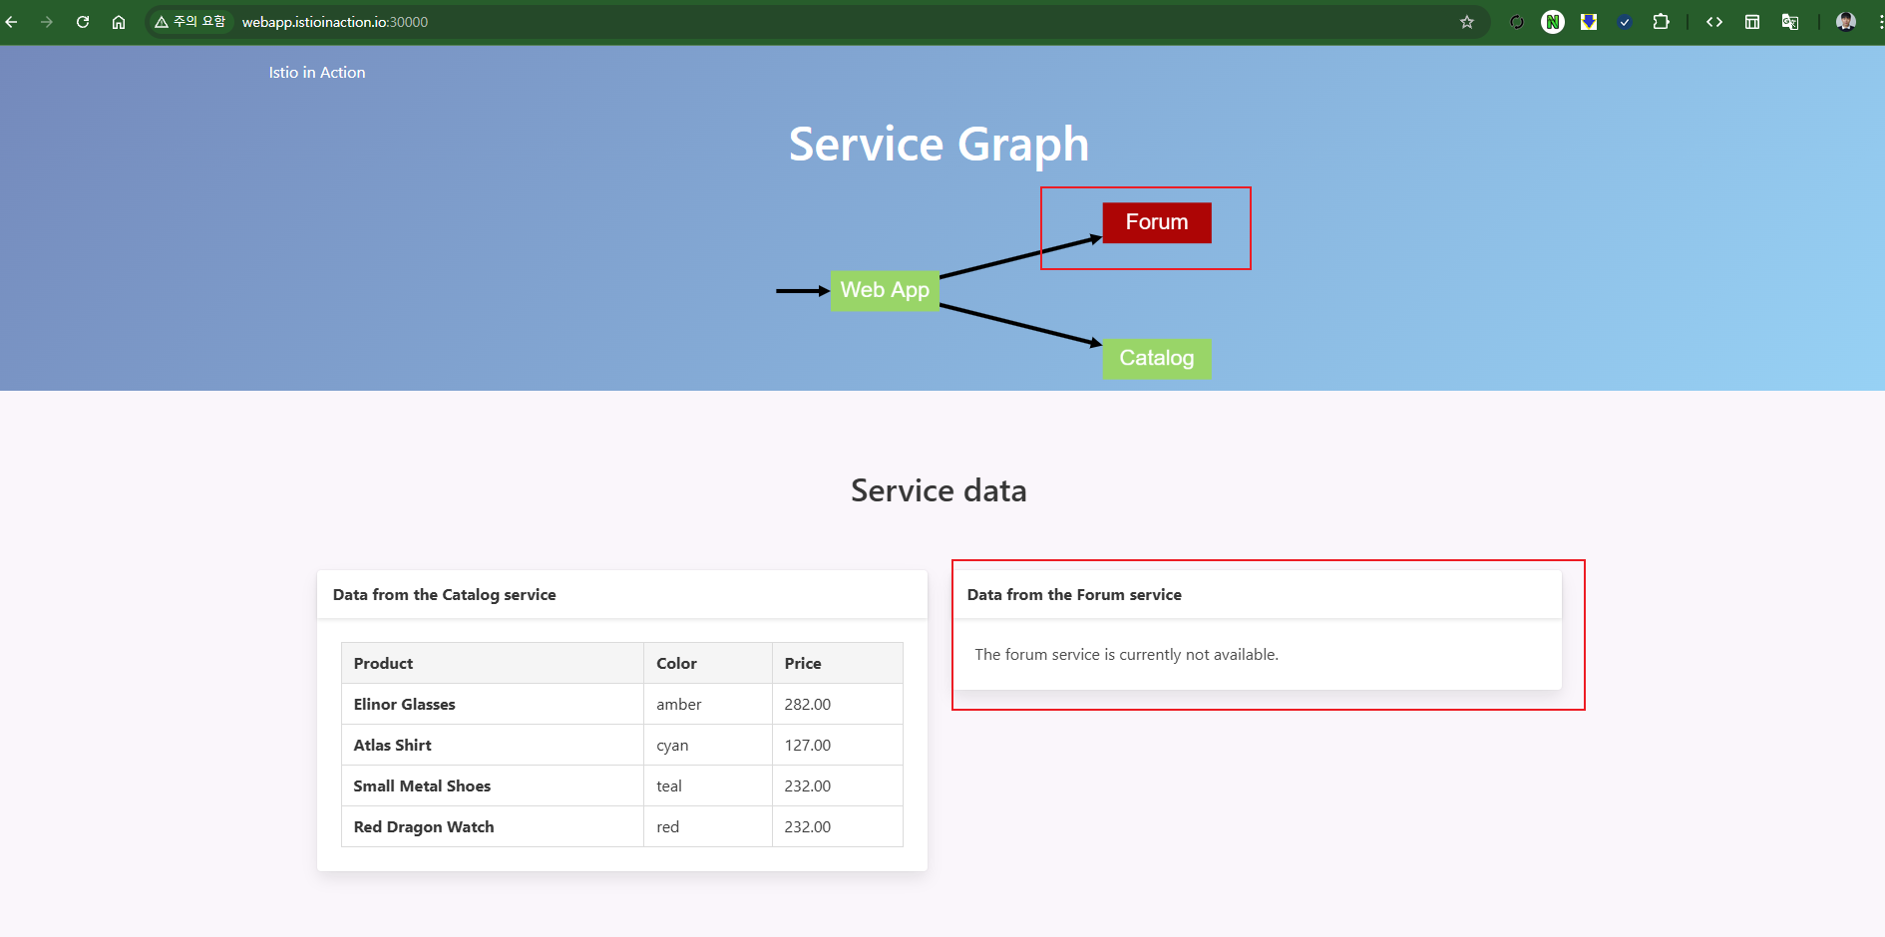The width and height of the screenshot is (1885, 937).
Task: Click the Service data heading
Action: click(x=939, y=490)
